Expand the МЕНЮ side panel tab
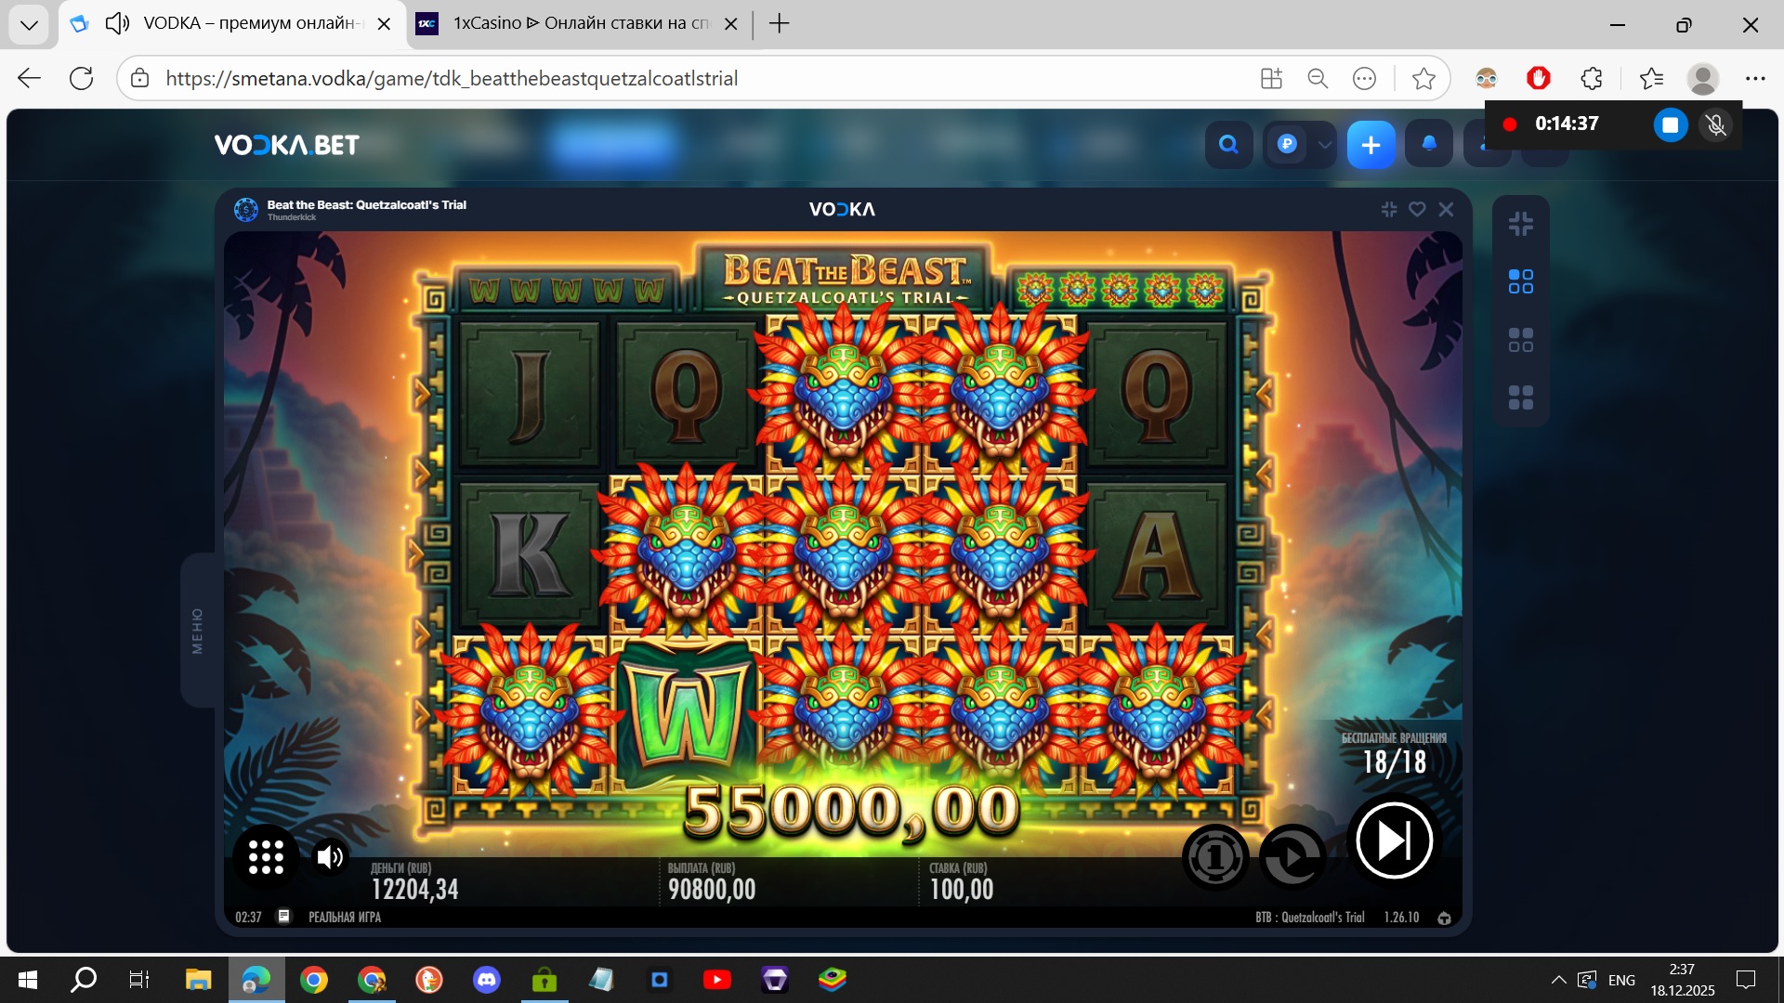Screen dimensions: 1784x1003 point(197,632)
